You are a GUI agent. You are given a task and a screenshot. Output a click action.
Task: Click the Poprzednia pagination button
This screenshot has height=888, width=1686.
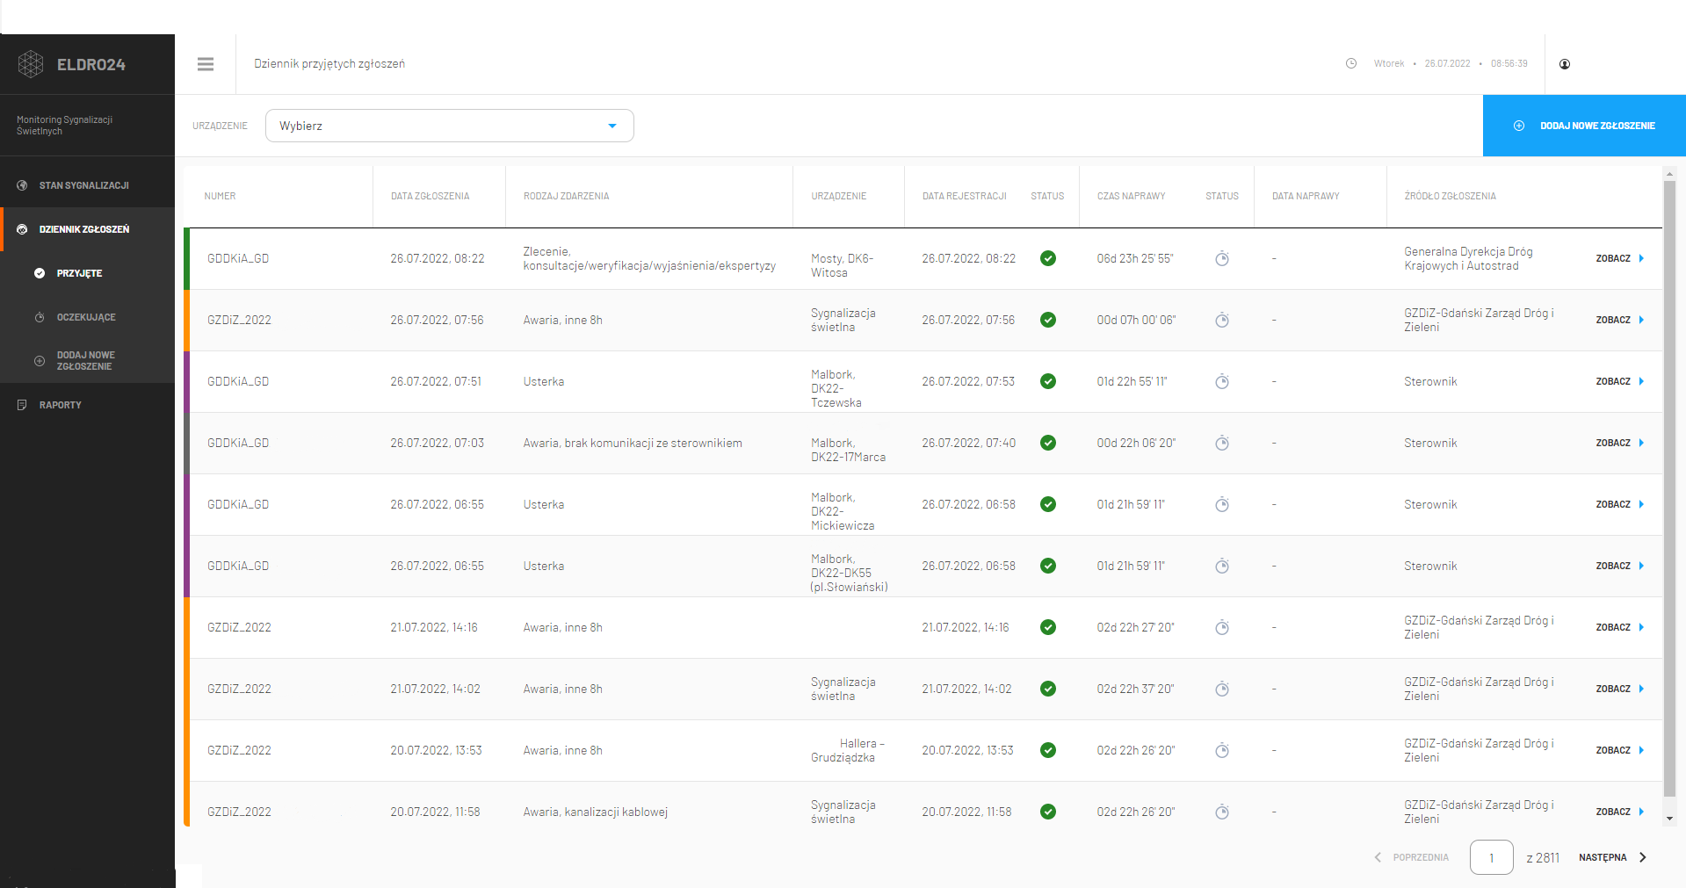(1412, 857)
